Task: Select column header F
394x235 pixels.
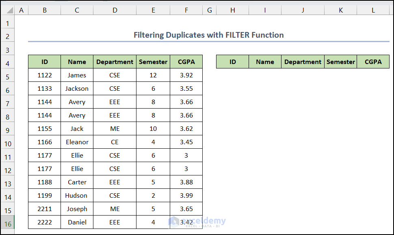Action: pos(186,10)
